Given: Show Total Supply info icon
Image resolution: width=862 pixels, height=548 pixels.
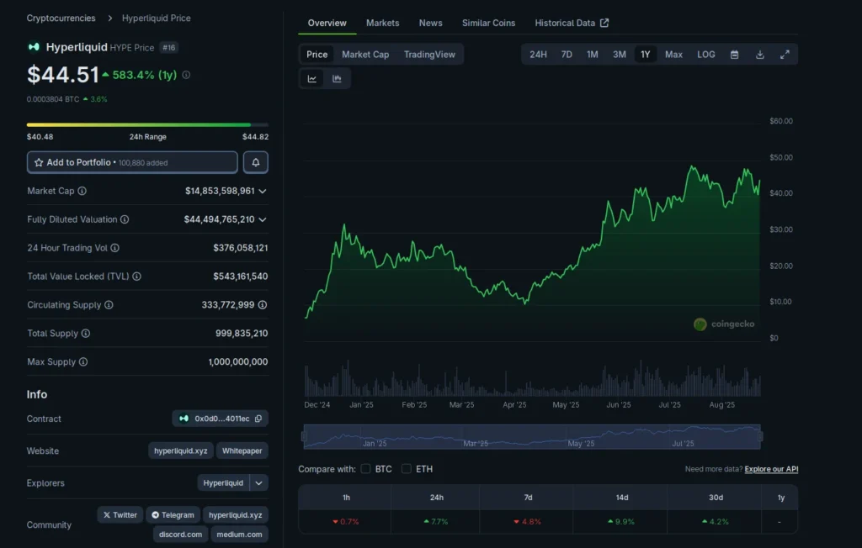Looking at the screenshot, I should (x=86, y=334).
